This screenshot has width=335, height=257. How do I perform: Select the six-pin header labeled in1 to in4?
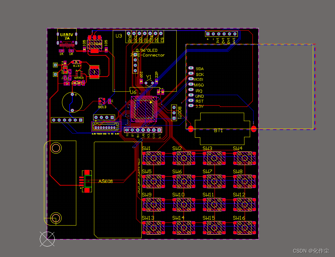coord(221,34)
